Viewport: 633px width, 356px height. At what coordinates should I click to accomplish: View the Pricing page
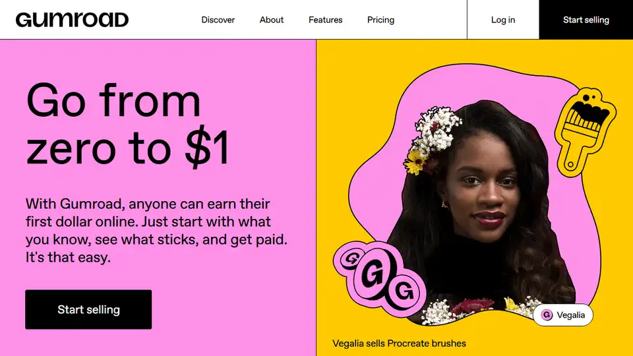click(380, 20)
